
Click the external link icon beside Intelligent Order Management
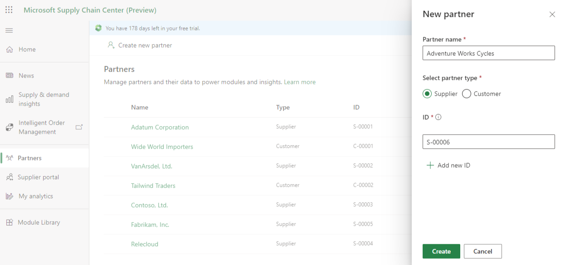[79, 127]
